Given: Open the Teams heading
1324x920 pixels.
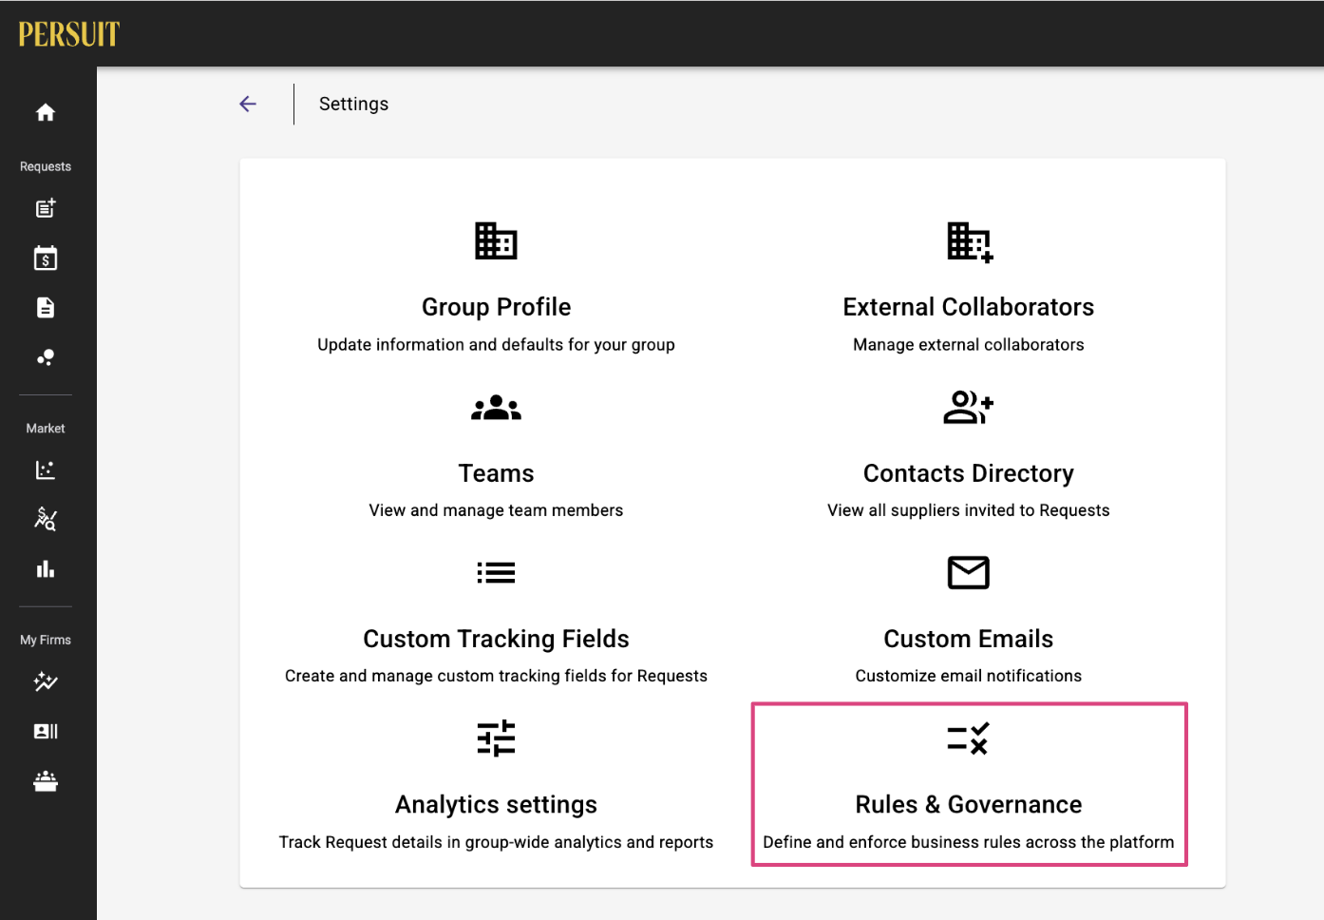Looking at the screenshot, I should tap(496, 473).
